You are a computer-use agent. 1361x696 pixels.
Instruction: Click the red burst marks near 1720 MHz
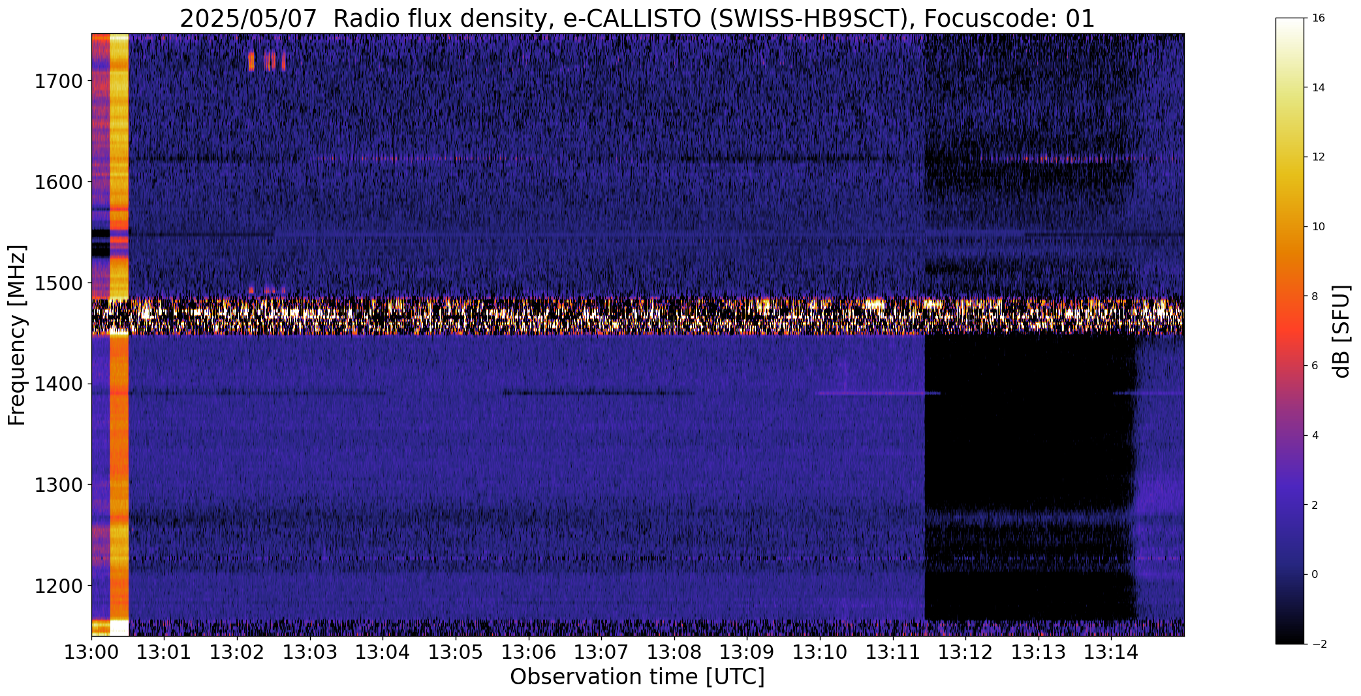(267, 61)
